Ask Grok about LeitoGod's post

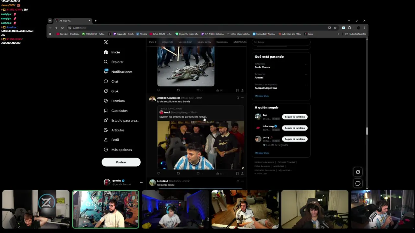(238, 181)
